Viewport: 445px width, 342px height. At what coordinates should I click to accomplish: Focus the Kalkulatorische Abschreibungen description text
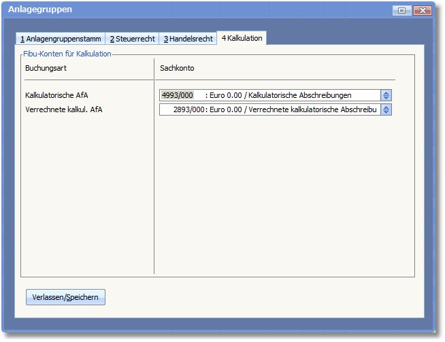[294, 95]
